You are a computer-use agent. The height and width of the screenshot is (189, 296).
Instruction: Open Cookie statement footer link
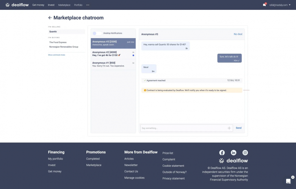173,166
